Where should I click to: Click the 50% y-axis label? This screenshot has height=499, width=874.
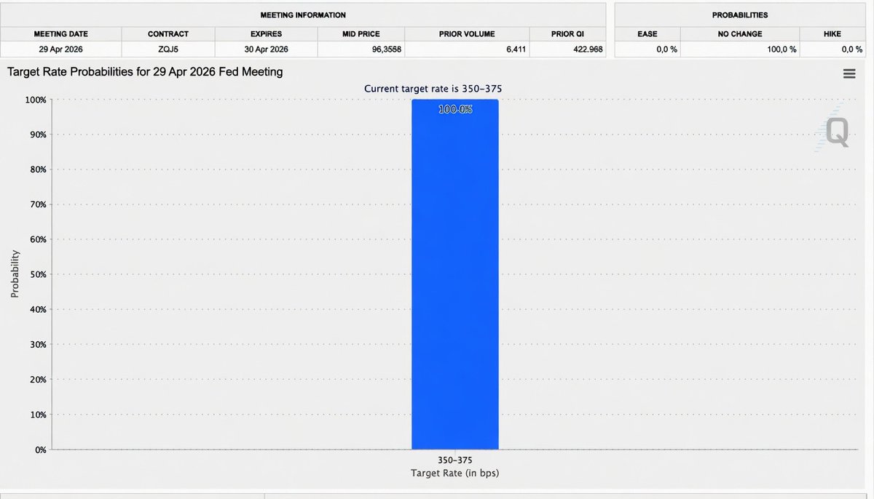click(x=39, y=274)
